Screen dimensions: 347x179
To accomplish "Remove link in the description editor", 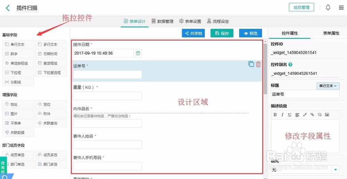I will click(320, 115).
